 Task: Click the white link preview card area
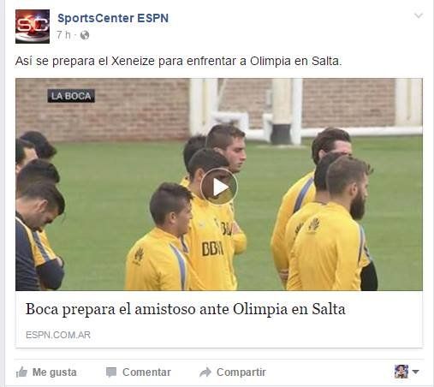tap(219, 319)
